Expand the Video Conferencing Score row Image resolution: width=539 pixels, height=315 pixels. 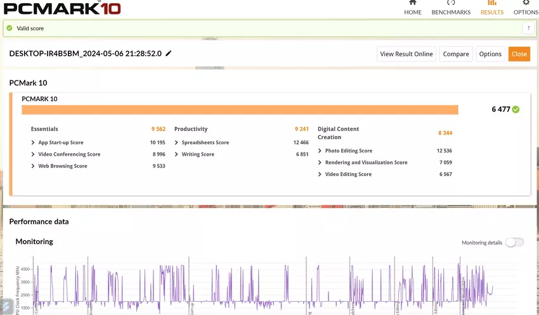(x=33, y=154)
